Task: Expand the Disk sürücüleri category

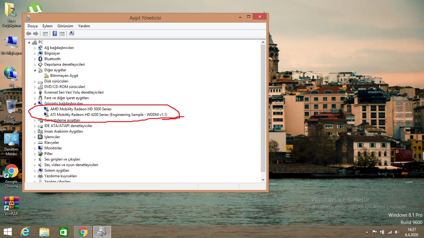Action: click(x=35, y=82)
